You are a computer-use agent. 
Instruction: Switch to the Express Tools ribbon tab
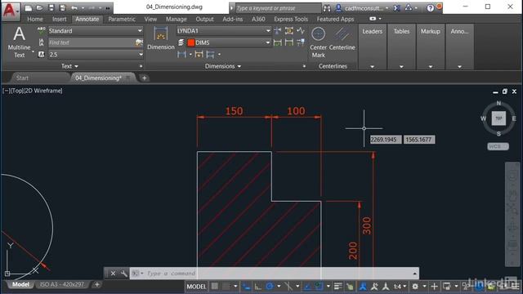pyautogui.click(x=291, y=19)
